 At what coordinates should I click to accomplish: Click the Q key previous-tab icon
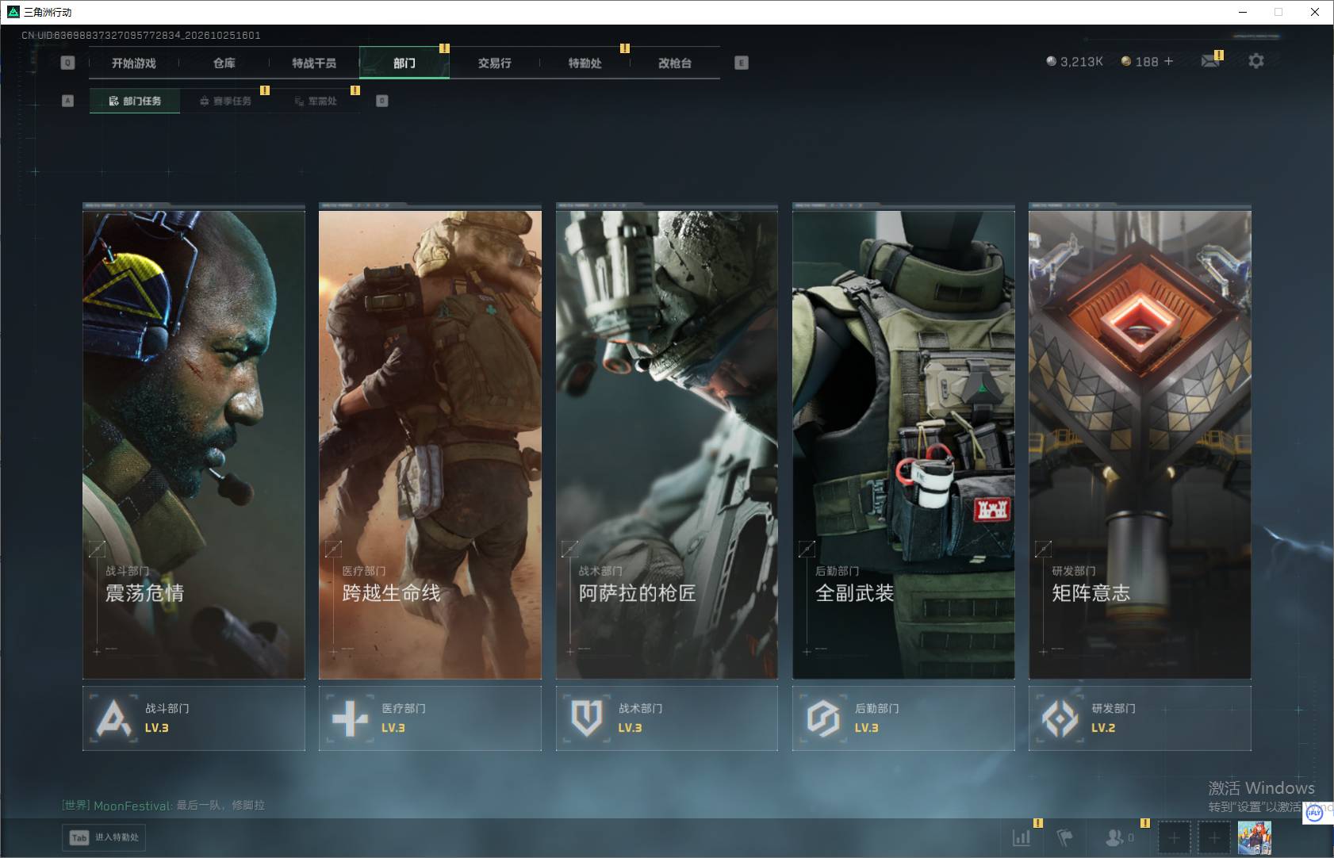pyautogui.click(x=67, y=63)
